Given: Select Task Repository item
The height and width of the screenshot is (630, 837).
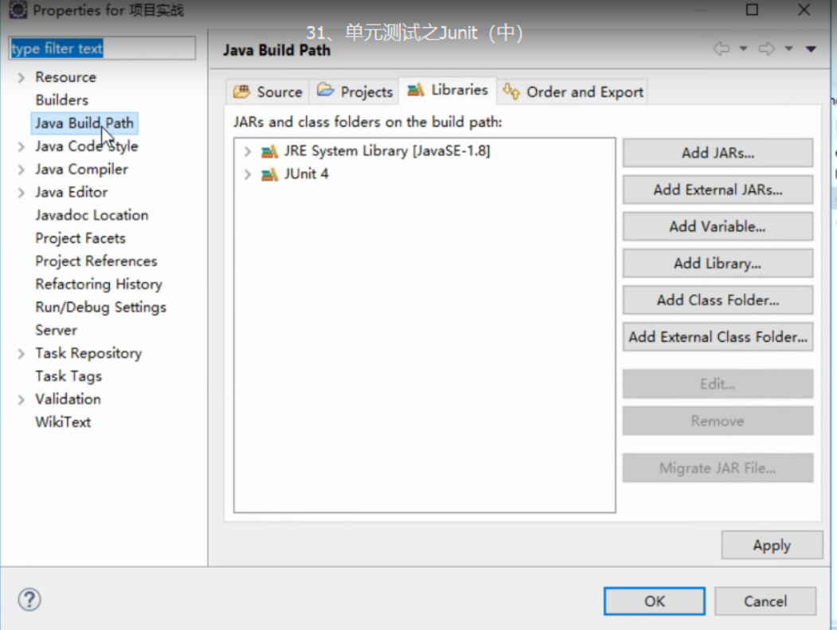Looking at the screenshot, I should 88,353.
